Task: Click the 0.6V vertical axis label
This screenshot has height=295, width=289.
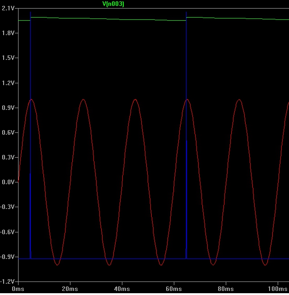Action: click(x=8, y=132)
